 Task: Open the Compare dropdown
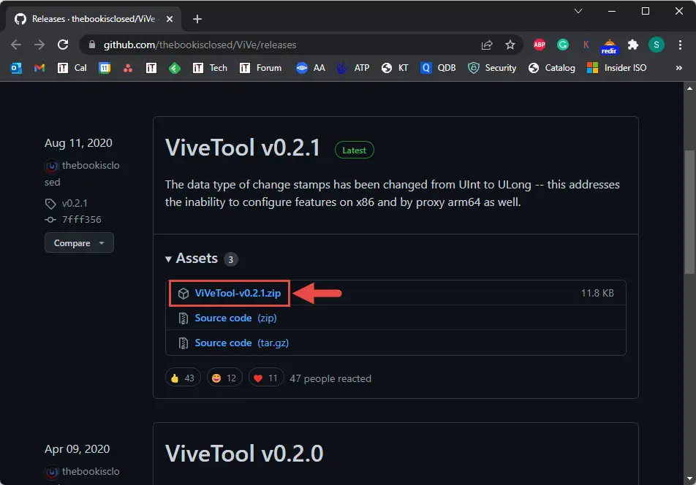(79, 243)
